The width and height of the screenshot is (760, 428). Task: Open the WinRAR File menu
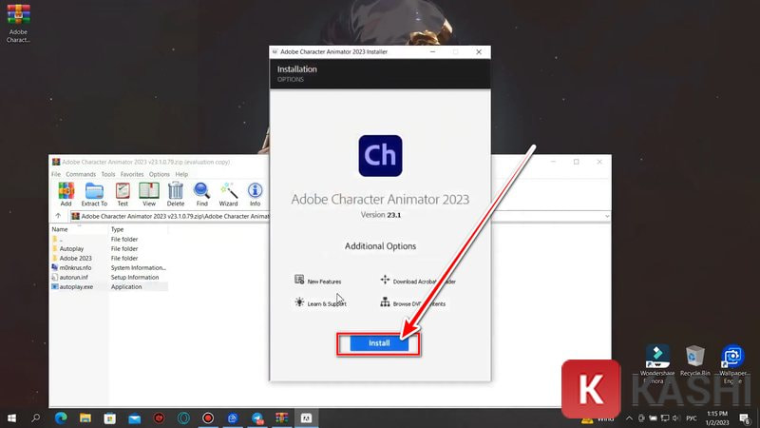pos(56,174)
